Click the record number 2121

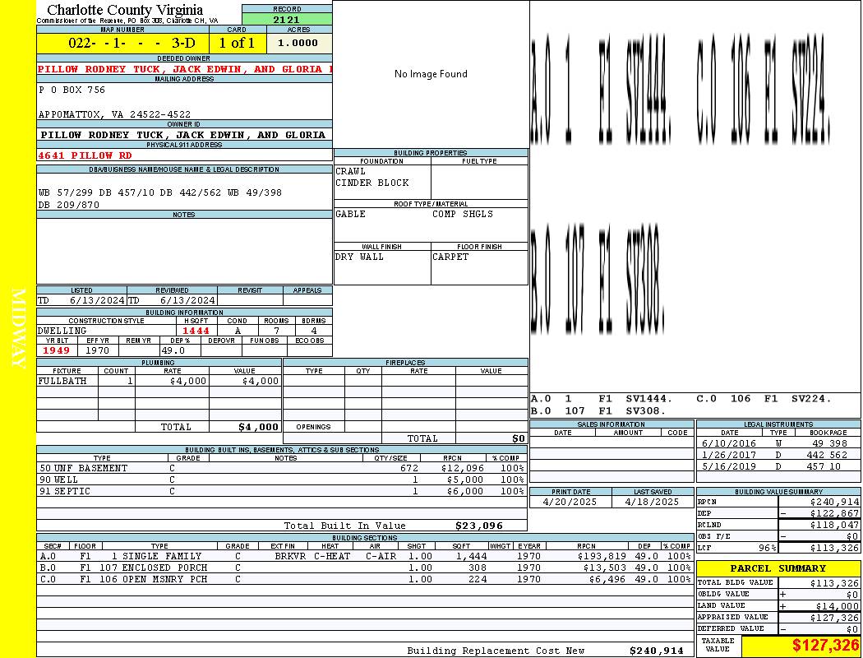tap(287, 19)
